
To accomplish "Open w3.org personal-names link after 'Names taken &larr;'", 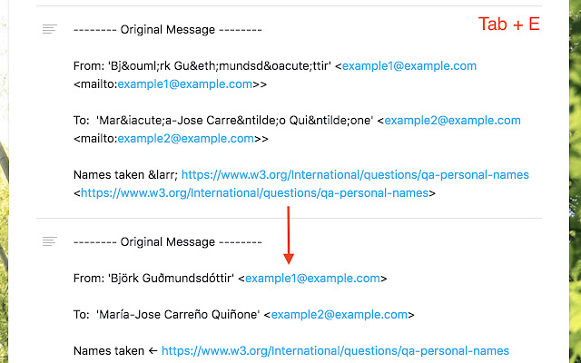I will 355,175.
